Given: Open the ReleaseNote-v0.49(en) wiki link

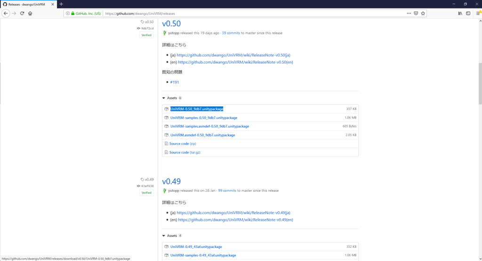Looking at the screenshot, I should point(235,220).
